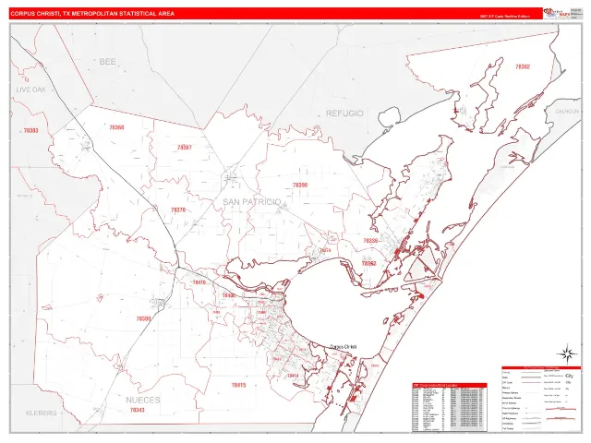The image size is (591, 443).
Task: Click ZIP code label 78415
Action: point(238,385)
